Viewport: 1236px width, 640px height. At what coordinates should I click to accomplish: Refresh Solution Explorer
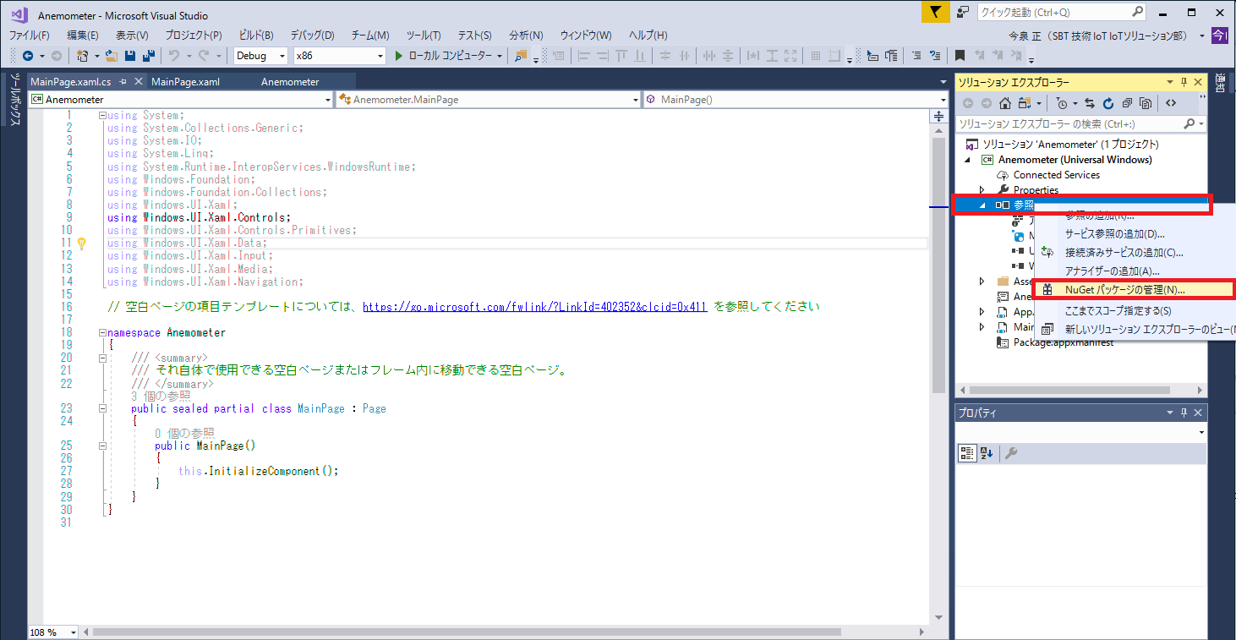[1108, 103]
